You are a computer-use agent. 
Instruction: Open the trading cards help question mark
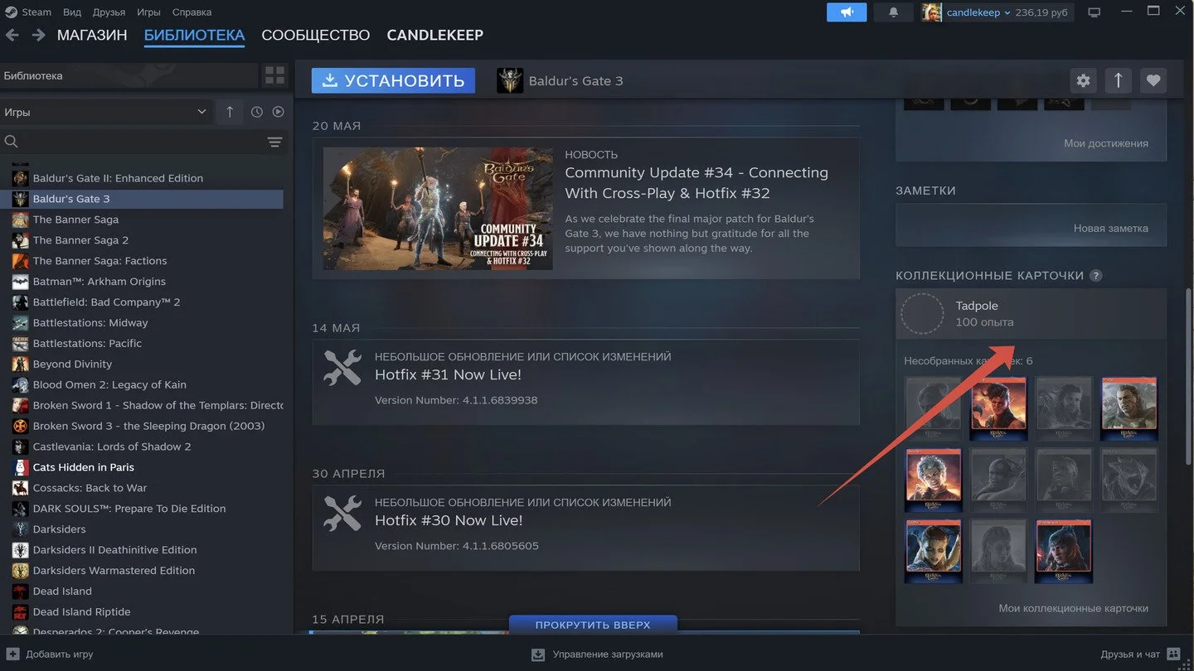(x=1096, y=276)
